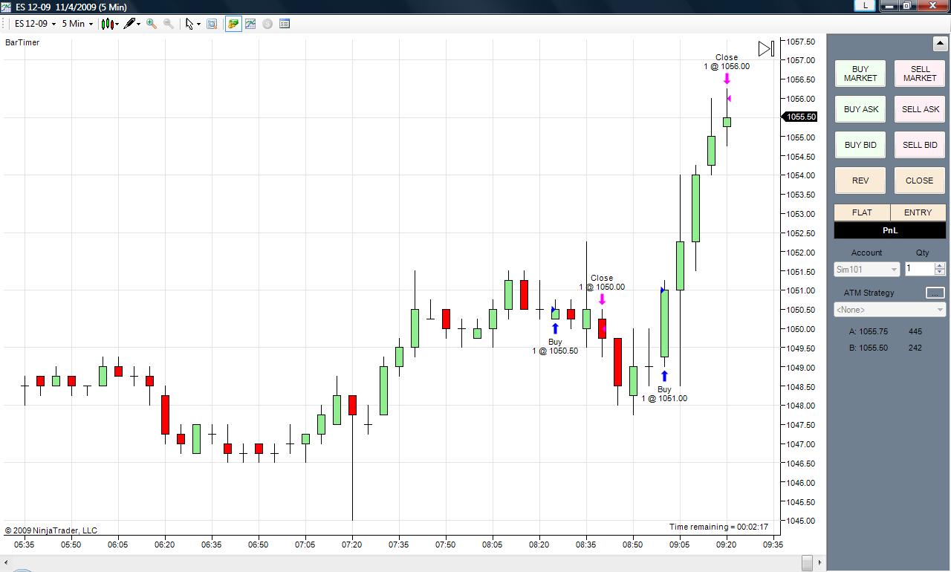Open the cursor type dropdown arrow

[x=198, y=24]
